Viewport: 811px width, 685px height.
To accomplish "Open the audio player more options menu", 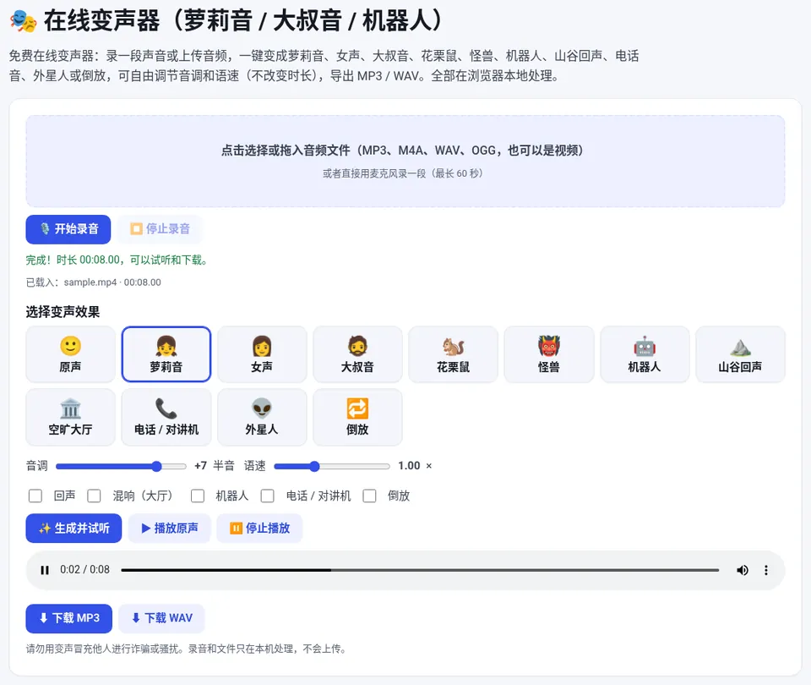I will click(x=766, y=570).
